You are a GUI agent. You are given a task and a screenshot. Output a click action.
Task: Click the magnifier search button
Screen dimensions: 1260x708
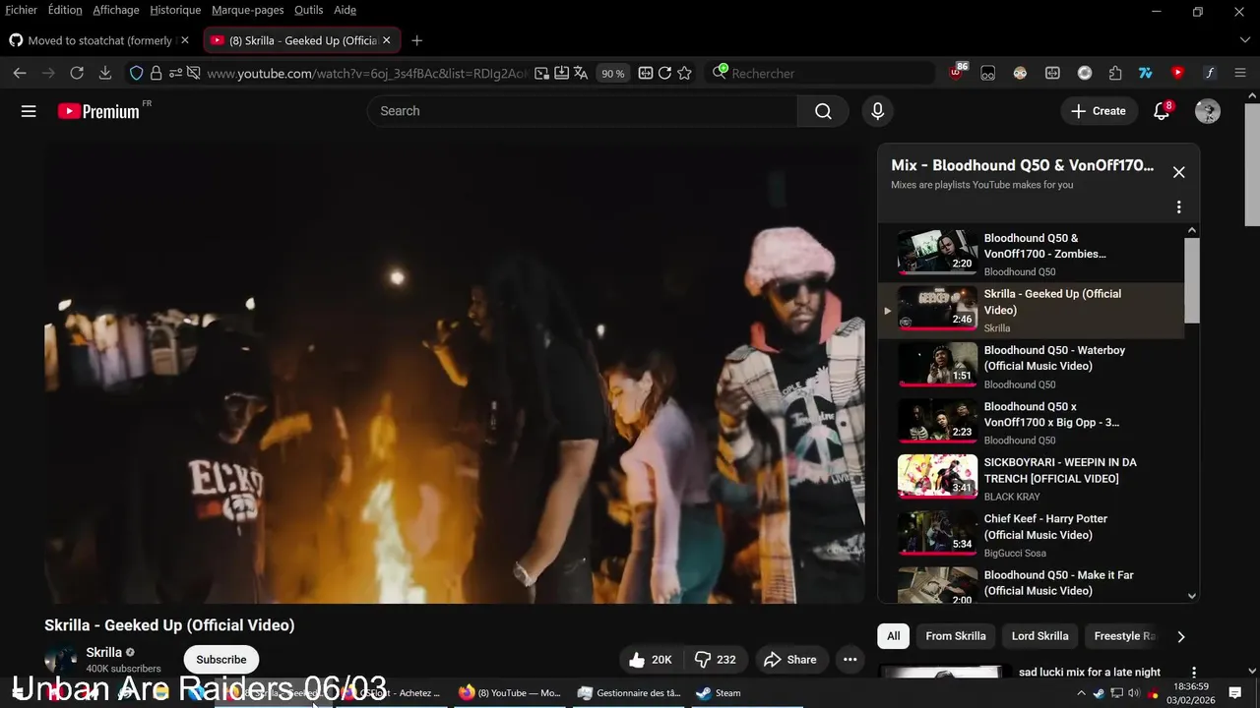[x=823, y=111]
